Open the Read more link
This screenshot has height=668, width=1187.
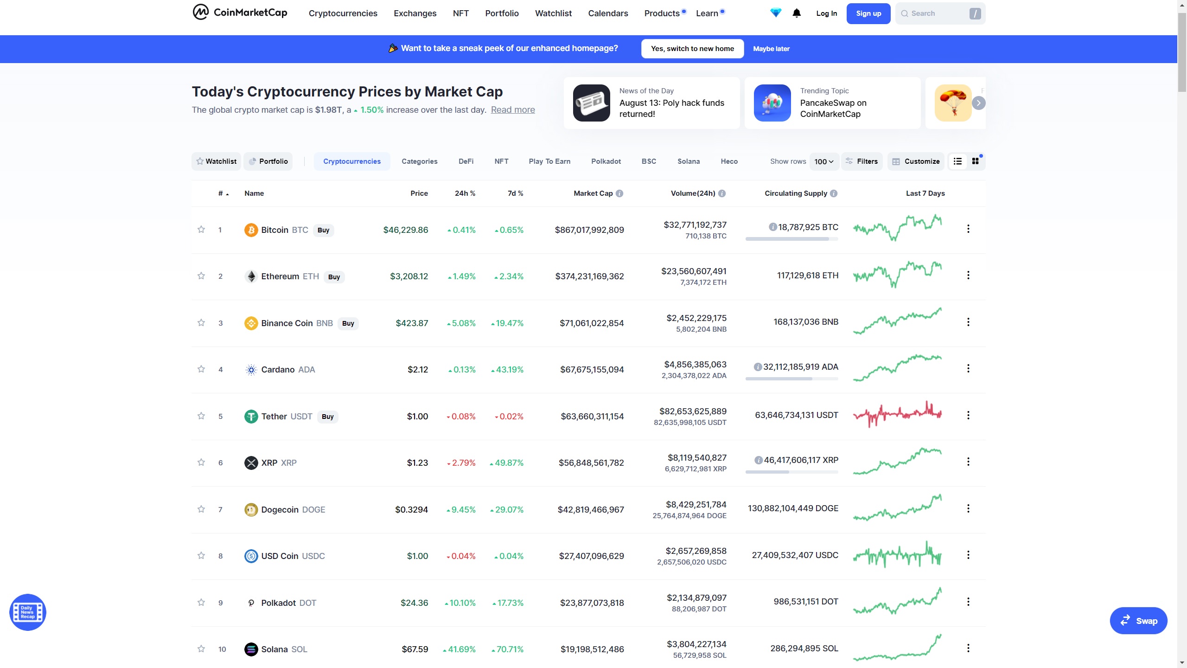pyautogui.click(x=513, y=110)
